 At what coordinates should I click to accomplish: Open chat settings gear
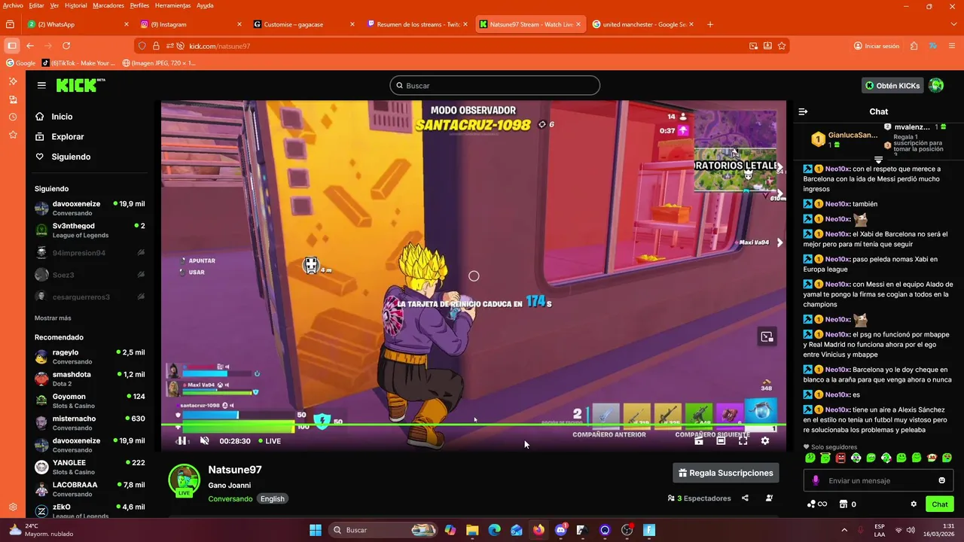[x=914, y=504]
